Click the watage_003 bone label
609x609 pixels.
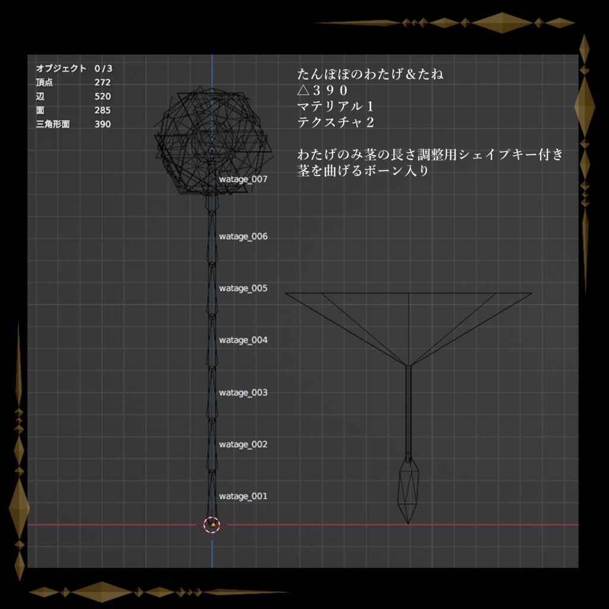(243, 393)
